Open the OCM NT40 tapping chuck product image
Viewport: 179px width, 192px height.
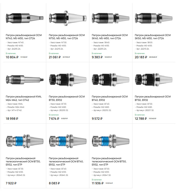[25, 18]
